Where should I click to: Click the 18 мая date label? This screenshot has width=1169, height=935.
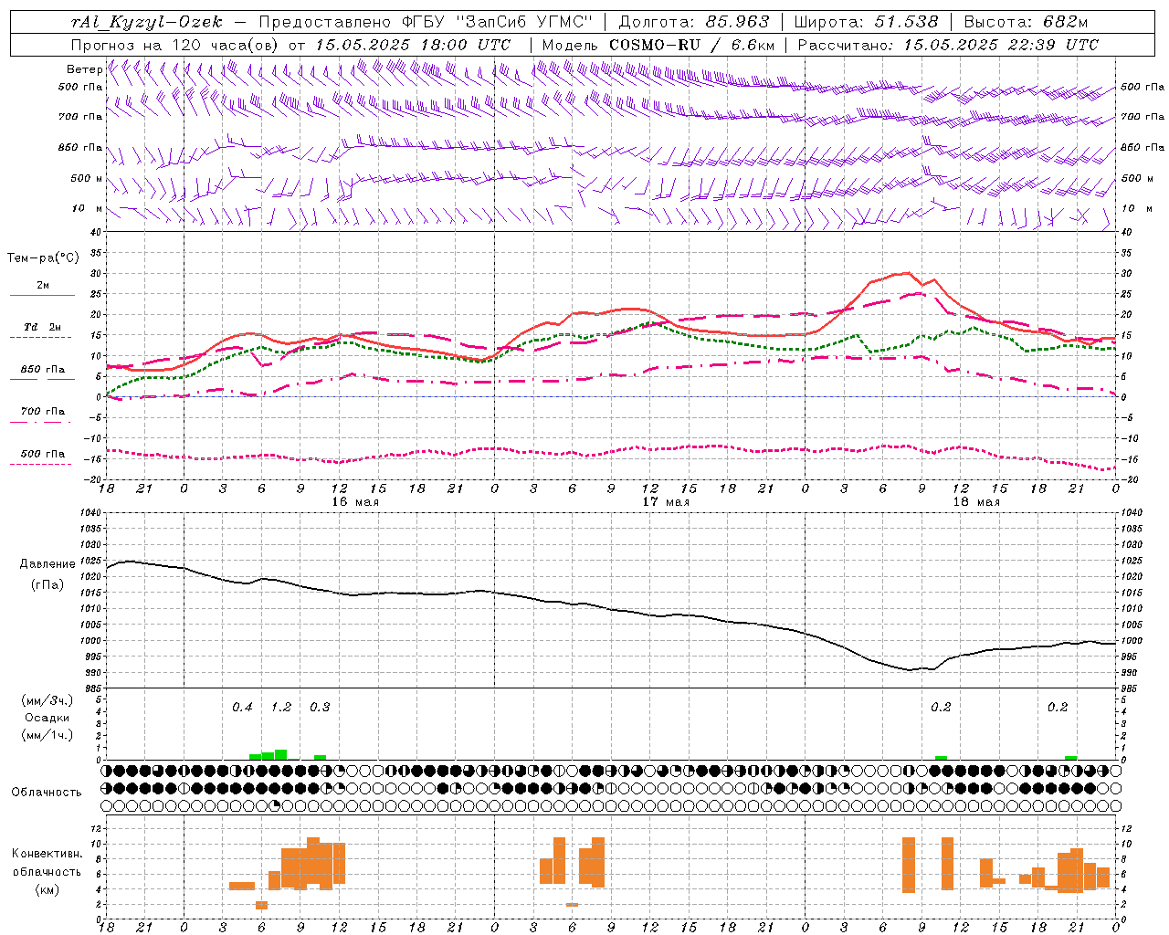point(976,502)
